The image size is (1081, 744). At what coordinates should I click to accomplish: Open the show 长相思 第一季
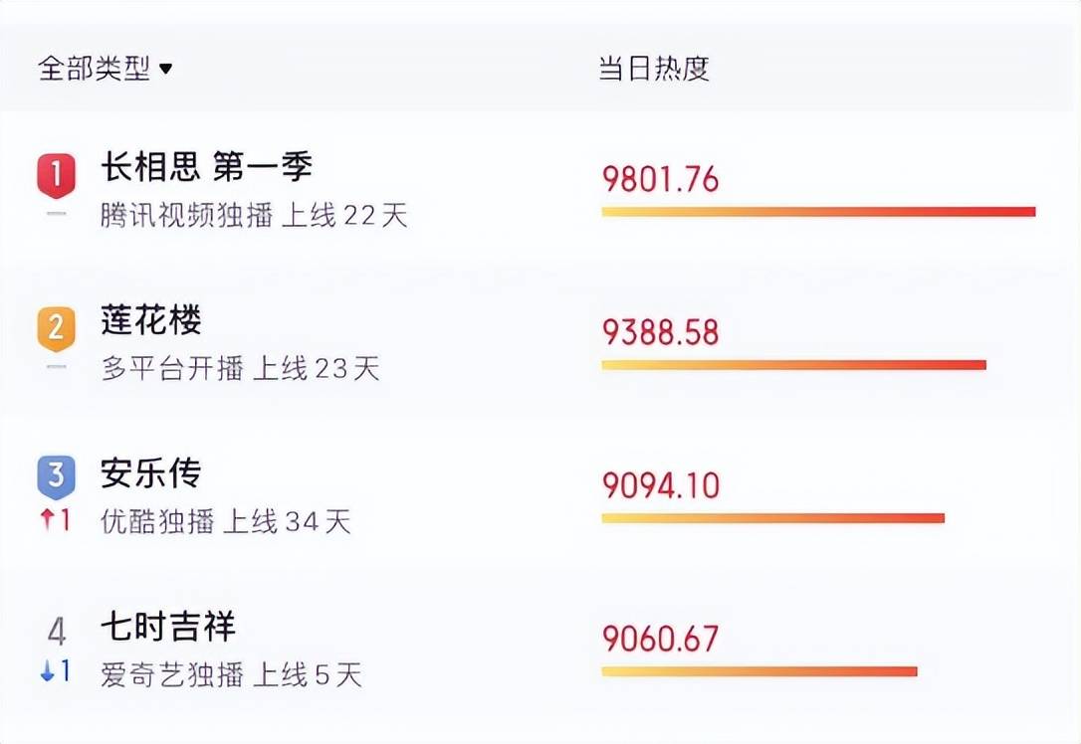[207, 167]
